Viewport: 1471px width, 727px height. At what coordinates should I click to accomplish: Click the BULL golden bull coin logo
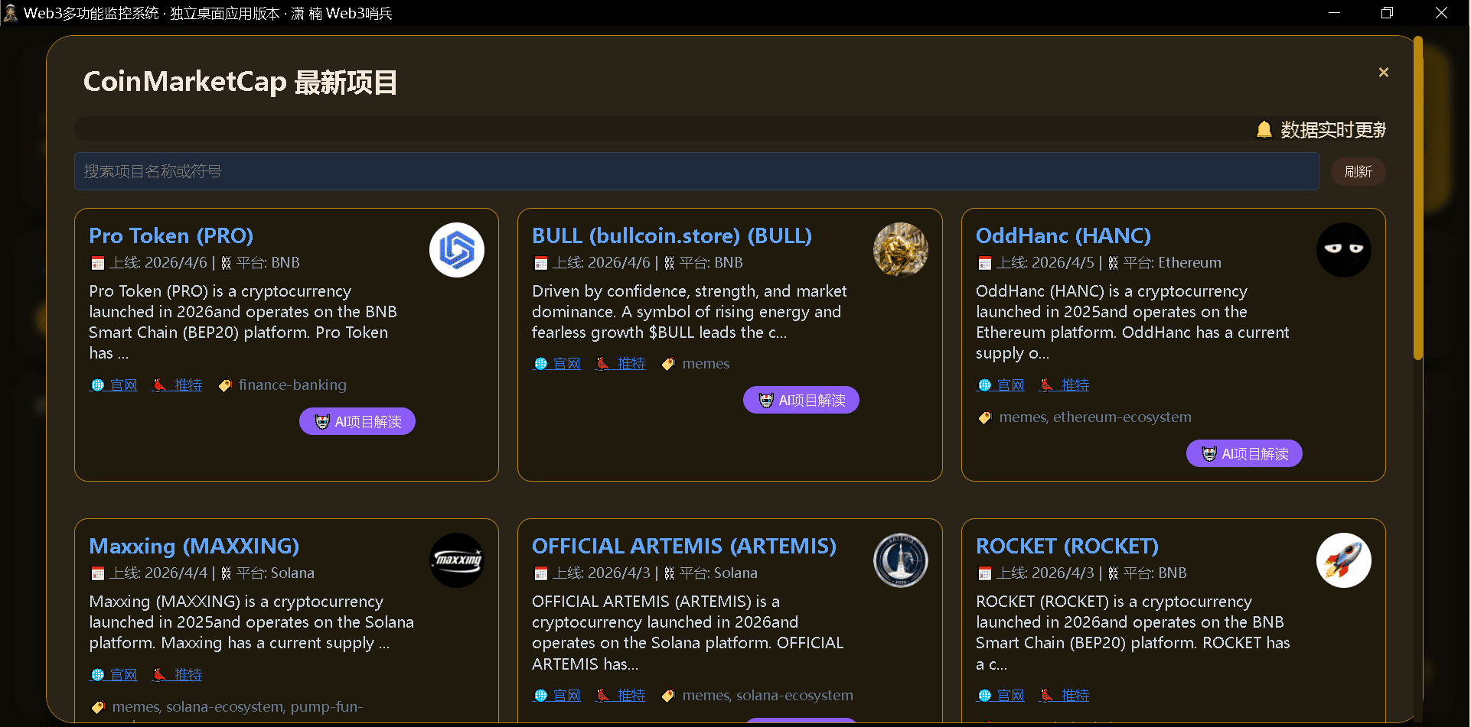[900, 250]
